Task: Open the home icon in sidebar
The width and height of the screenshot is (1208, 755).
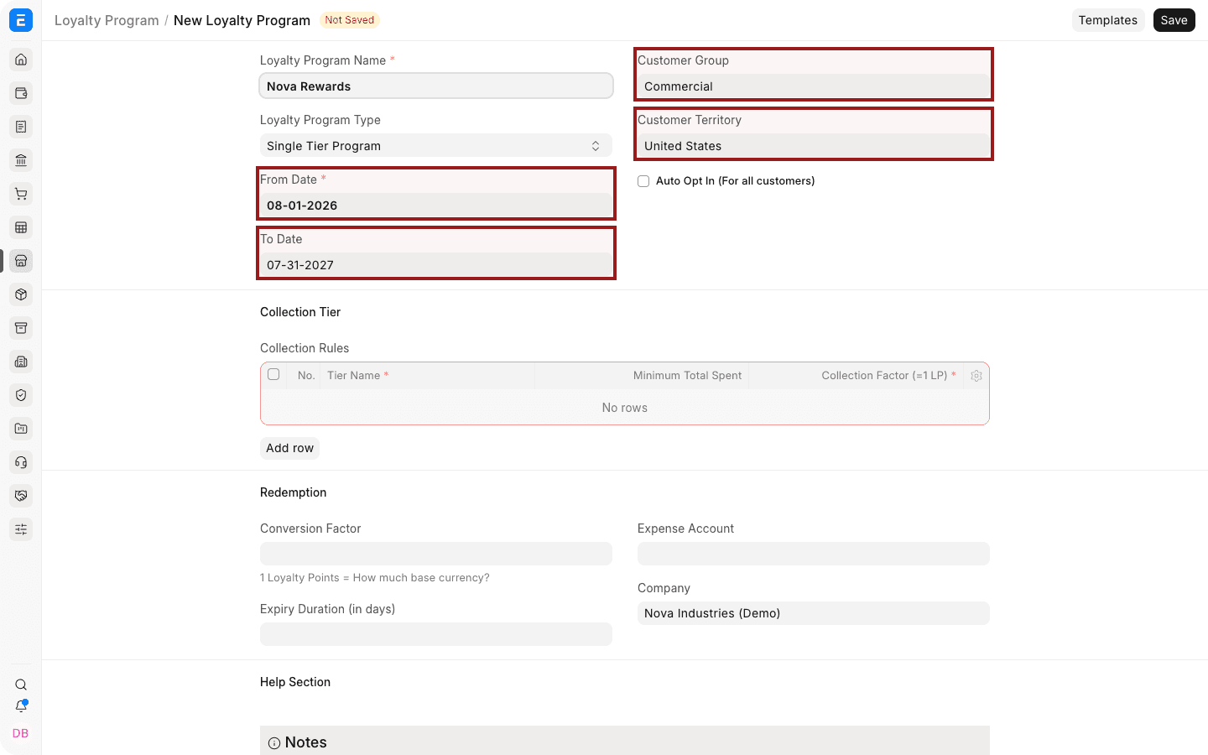Action: click(x=21, y=60)
